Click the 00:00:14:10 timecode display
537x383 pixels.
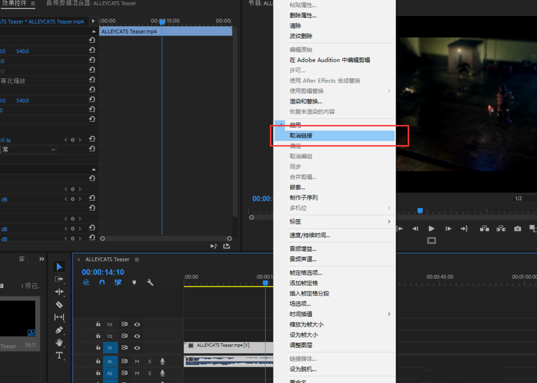point(103,271)
